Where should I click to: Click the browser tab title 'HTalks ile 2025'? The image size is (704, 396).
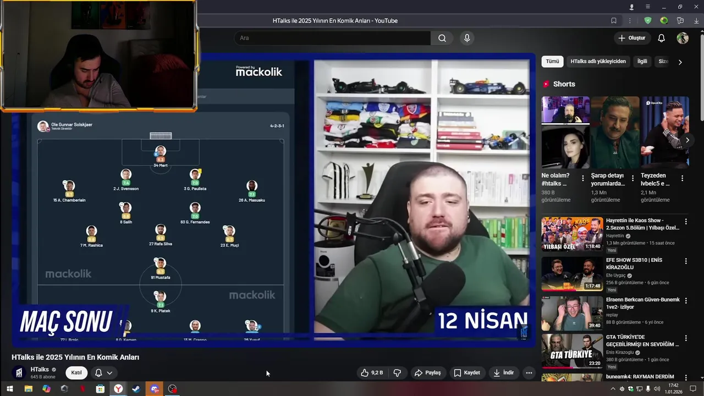[x=335, y=21]
